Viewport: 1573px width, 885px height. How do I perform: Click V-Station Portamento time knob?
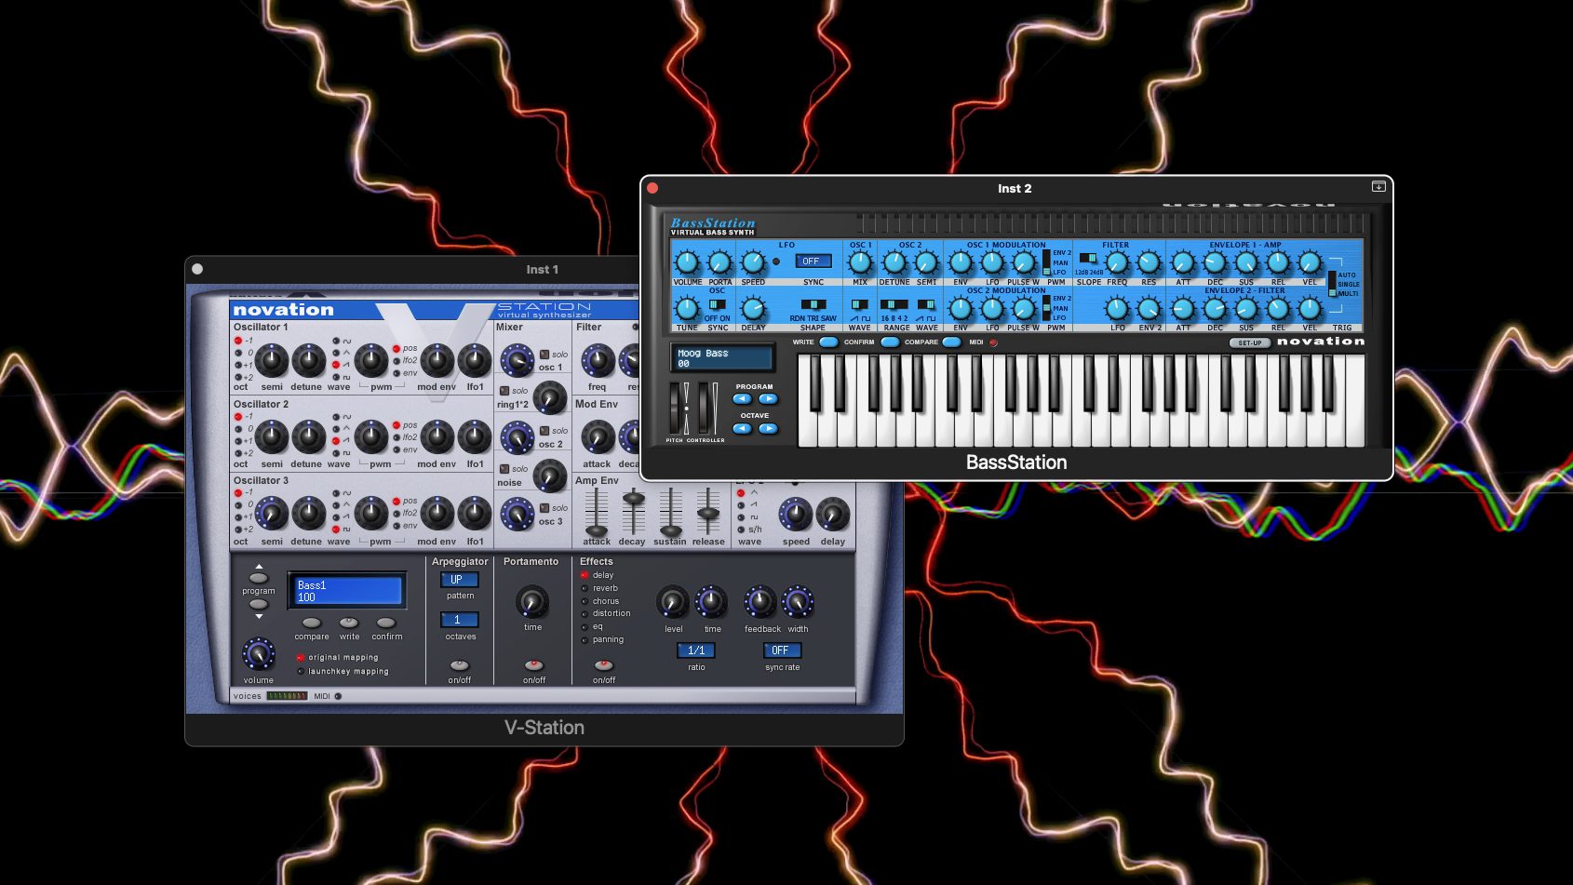[x=532, y=601]
